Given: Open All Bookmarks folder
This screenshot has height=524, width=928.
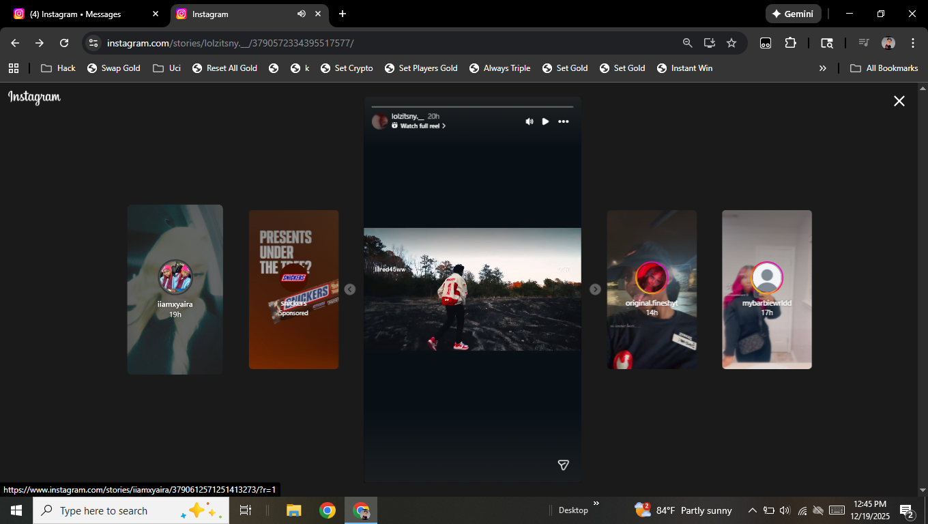Looking at the screenshot, I should tap(884, 68).
